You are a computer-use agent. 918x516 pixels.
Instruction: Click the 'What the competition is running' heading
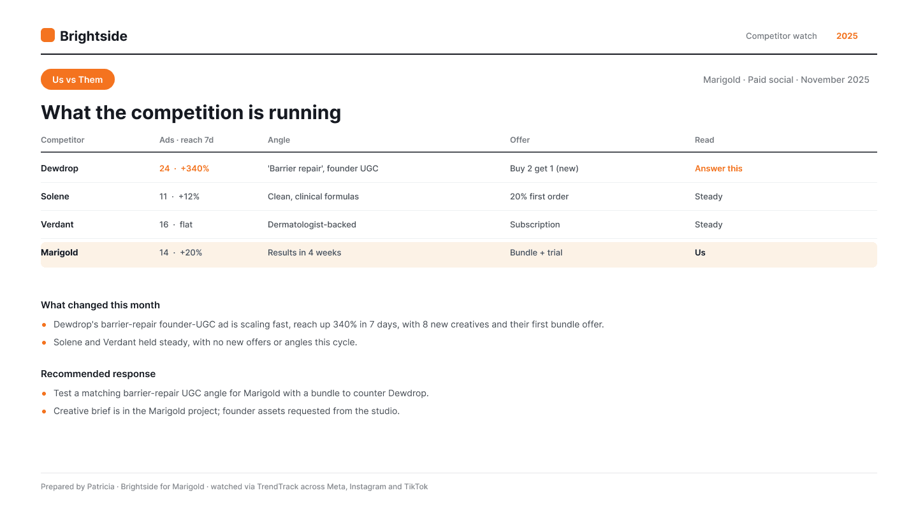191,113
